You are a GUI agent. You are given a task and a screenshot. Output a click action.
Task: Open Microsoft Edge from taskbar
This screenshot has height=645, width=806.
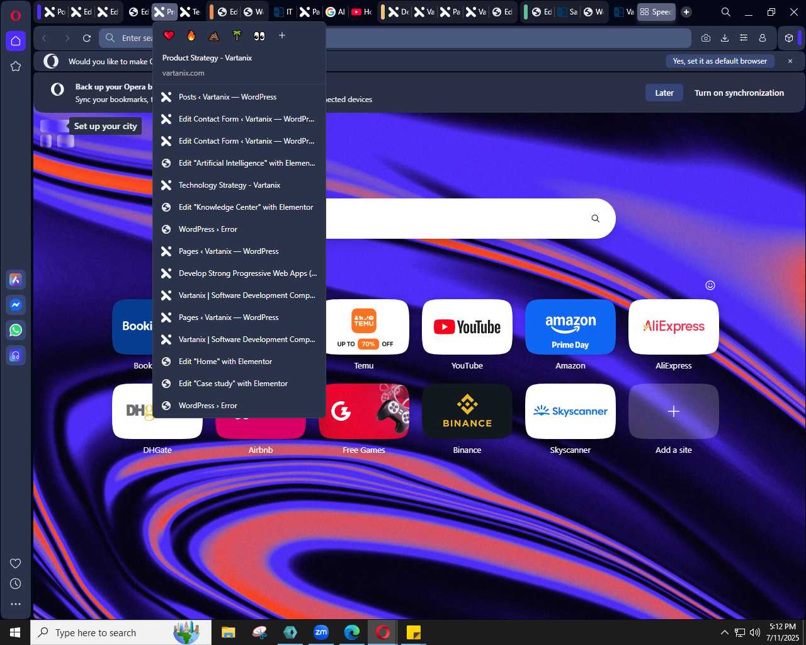(x=352, y=632)
